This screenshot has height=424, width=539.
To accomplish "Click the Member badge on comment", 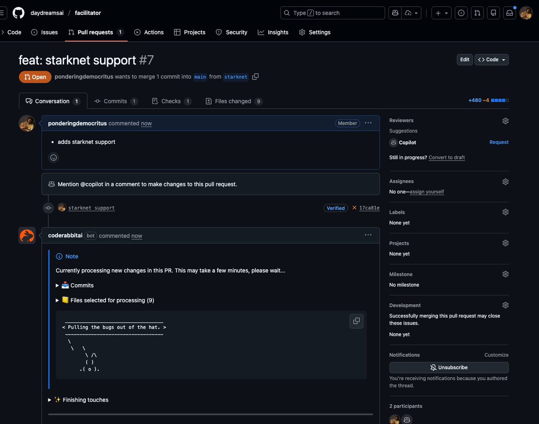I will click(347, 123).
